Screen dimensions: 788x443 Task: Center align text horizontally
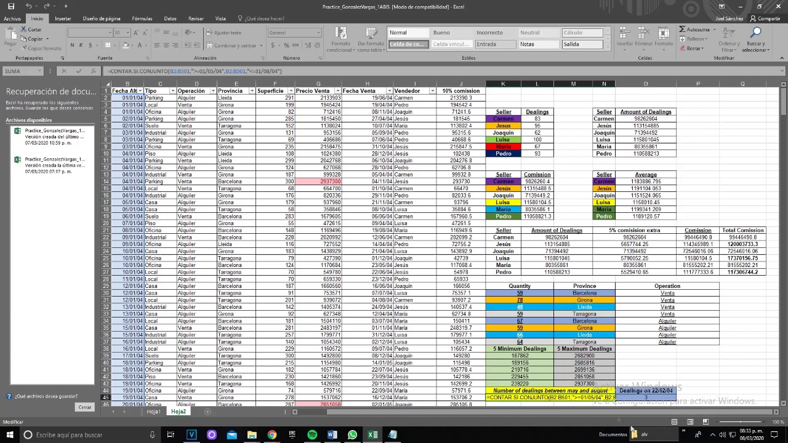pos(166,46)
